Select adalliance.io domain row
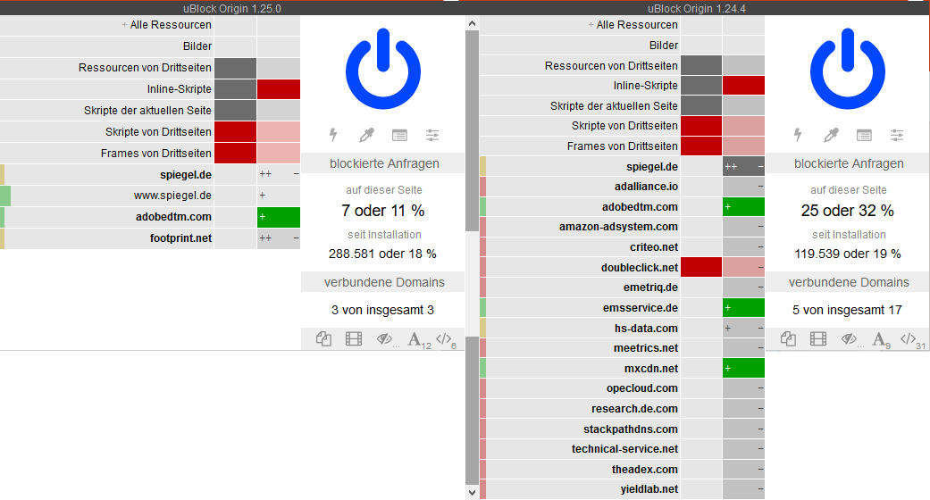Viewport: 930px width, 500px height. point(580,187)
